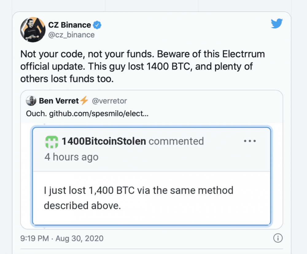Click the blue verified badge
The image size is (307, 254).
[97, 25]
